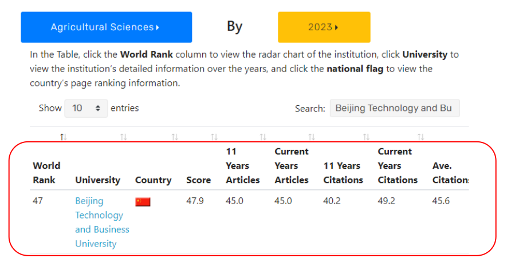Viewport: 515px width, 266px height.
Task: Click World Rank 47 to view radar chart
Action: click(x=38, y=201)
